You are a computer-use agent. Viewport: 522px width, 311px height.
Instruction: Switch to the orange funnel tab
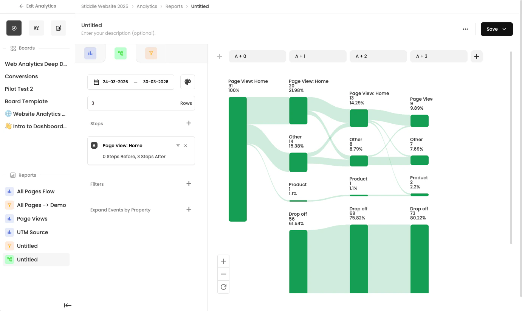click(x=151, y=53)
